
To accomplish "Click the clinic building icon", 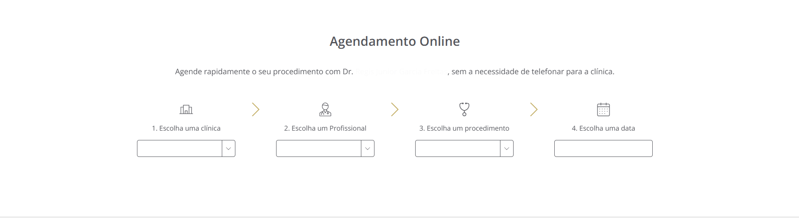I will 186,109.
